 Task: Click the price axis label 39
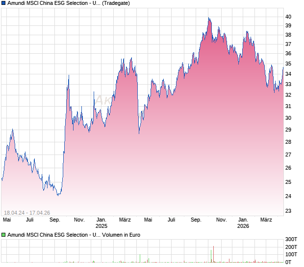click(288, 25)
